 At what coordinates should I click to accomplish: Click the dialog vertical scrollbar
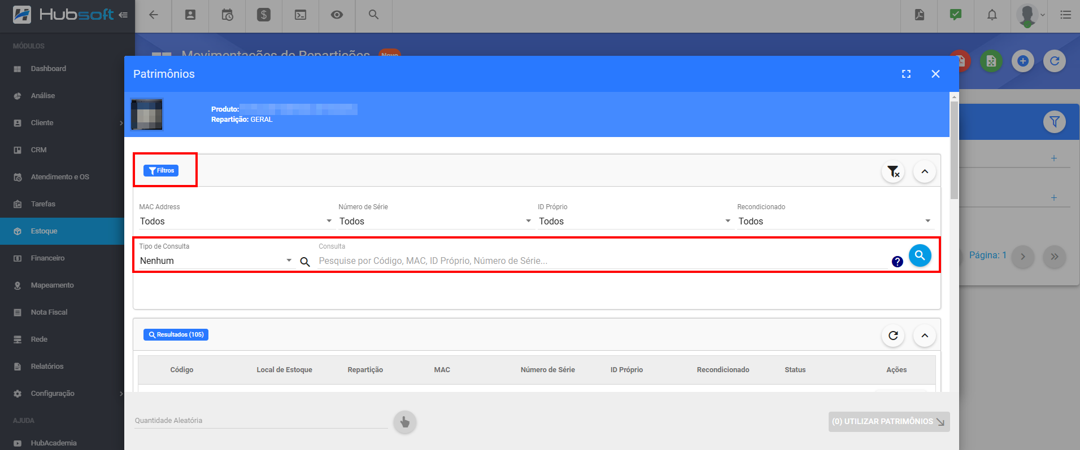click(954, 150)
